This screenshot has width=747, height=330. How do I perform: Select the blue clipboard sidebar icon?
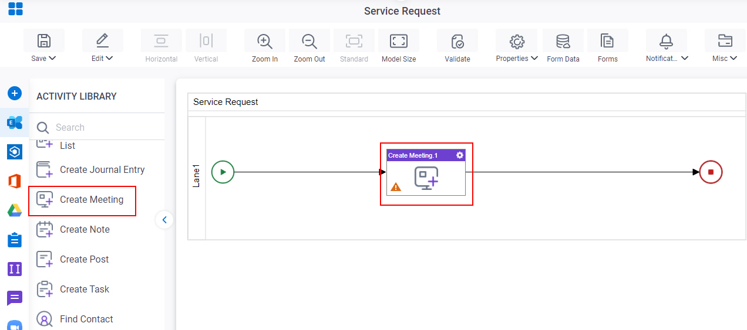tap(15, 240)
